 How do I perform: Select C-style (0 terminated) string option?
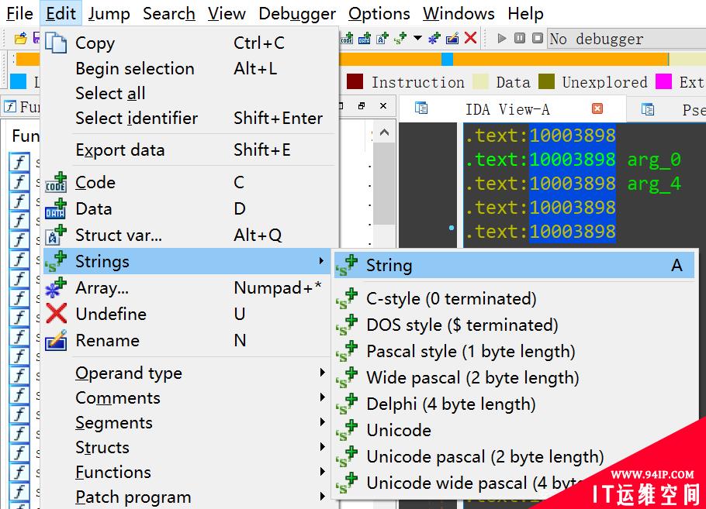point(451,299)
